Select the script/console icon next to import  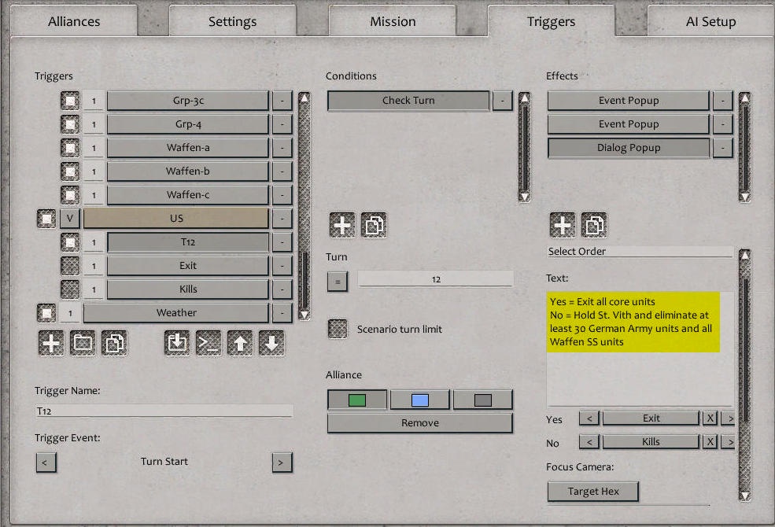208,343
